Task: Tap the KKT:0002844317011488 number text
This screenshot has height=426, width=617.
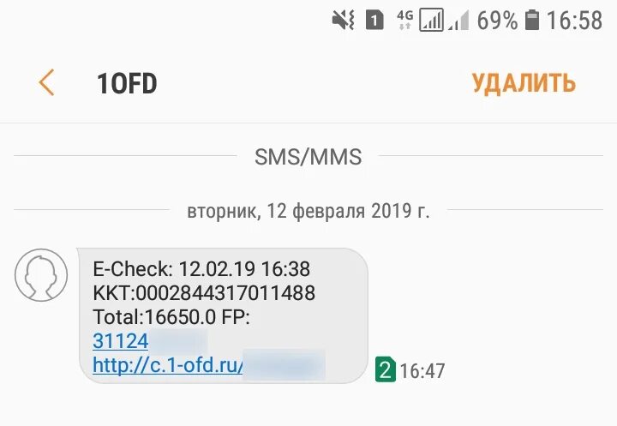Action: pyautogui.click(x=204, y=293)
